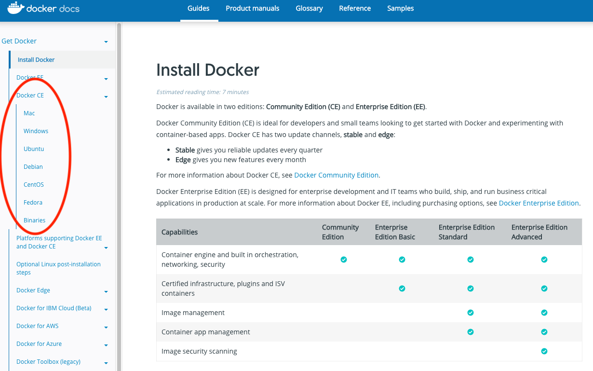
Task: Click Enterprise Standard checkmark for certified infrastructure
Action: pos(471,289)
